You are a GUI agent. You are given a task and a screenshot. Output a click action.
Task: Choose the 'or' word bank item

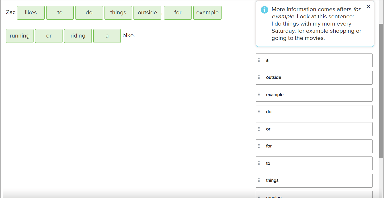pyautogui.click(x=314, y=129)
